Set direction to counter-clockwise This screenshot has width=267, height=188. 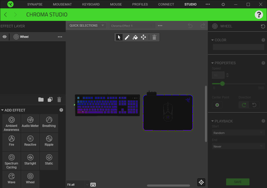coord(254,105)
